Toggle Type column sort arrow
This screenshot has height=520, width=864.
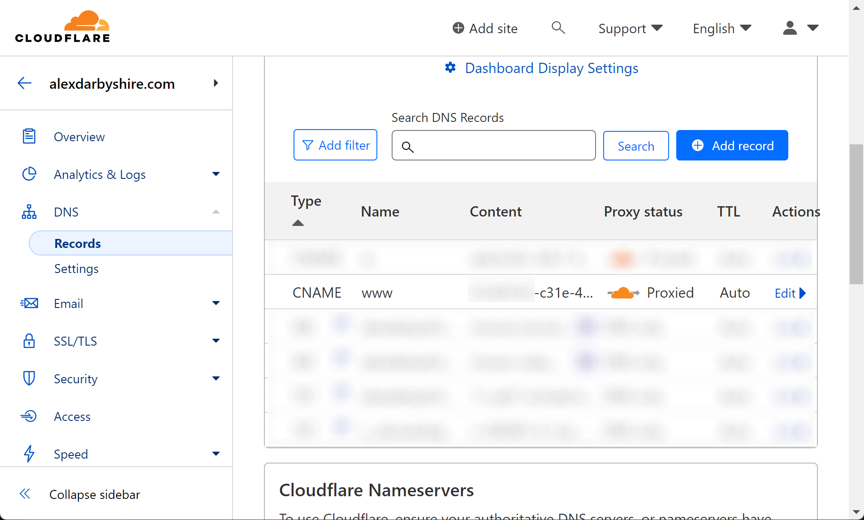[x=298, y=223]
